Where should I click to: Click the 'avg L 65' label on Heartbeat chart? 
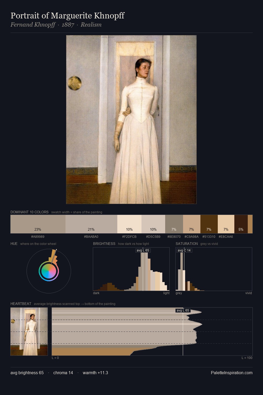pyautogui.click(x=183, y=310)
